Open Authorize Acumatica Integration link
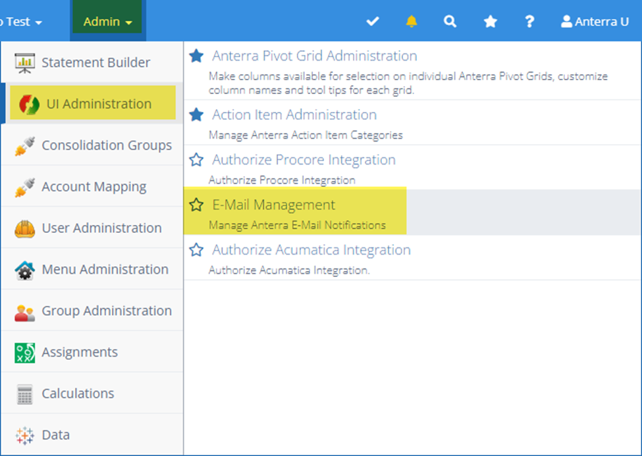This screenshot has width=642, height=456. point(311,249)
